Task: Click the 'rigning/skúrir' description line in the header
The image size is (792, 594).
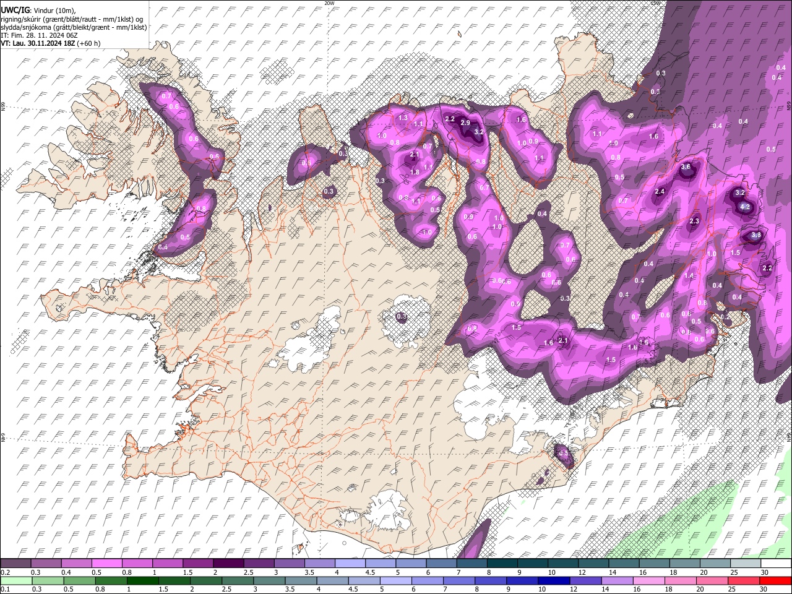Action: [x=72, y=19]
